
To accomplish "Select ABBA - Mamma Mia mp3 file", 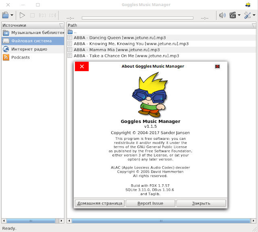I will click(161, 50).
